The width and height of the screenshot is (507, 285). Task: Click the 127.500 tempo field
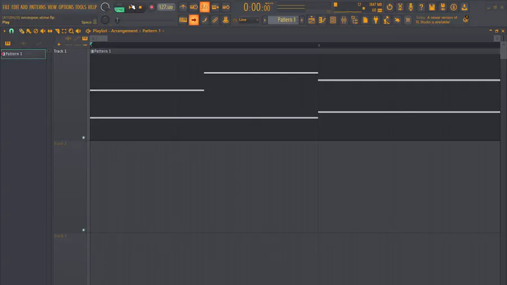(166, 7)
